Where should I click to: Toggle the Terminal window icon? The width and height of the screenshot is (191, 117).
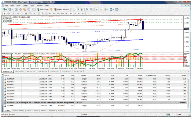pyautogui.click(x=29, y=9)
